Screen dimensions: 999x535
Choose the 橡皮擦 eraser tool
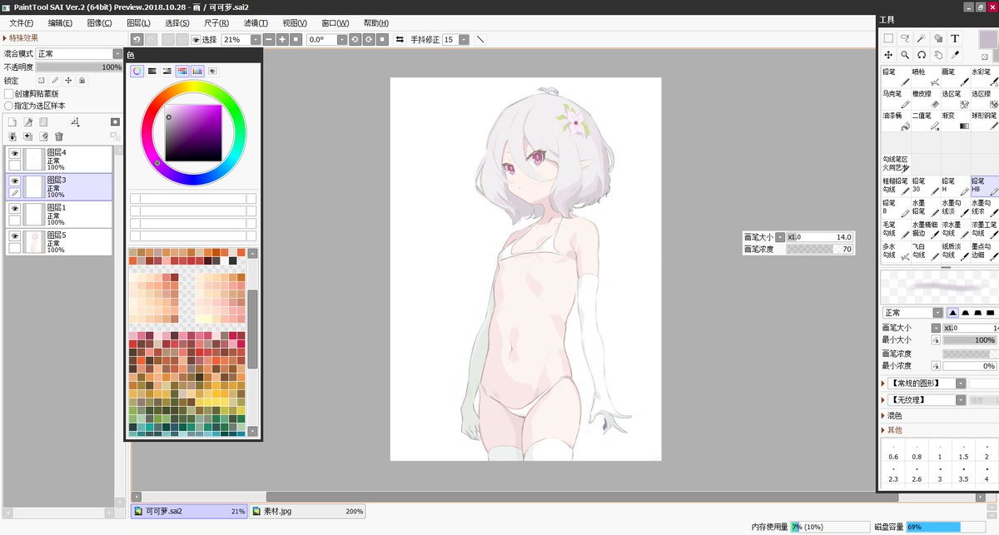click(x=926, y=99)
